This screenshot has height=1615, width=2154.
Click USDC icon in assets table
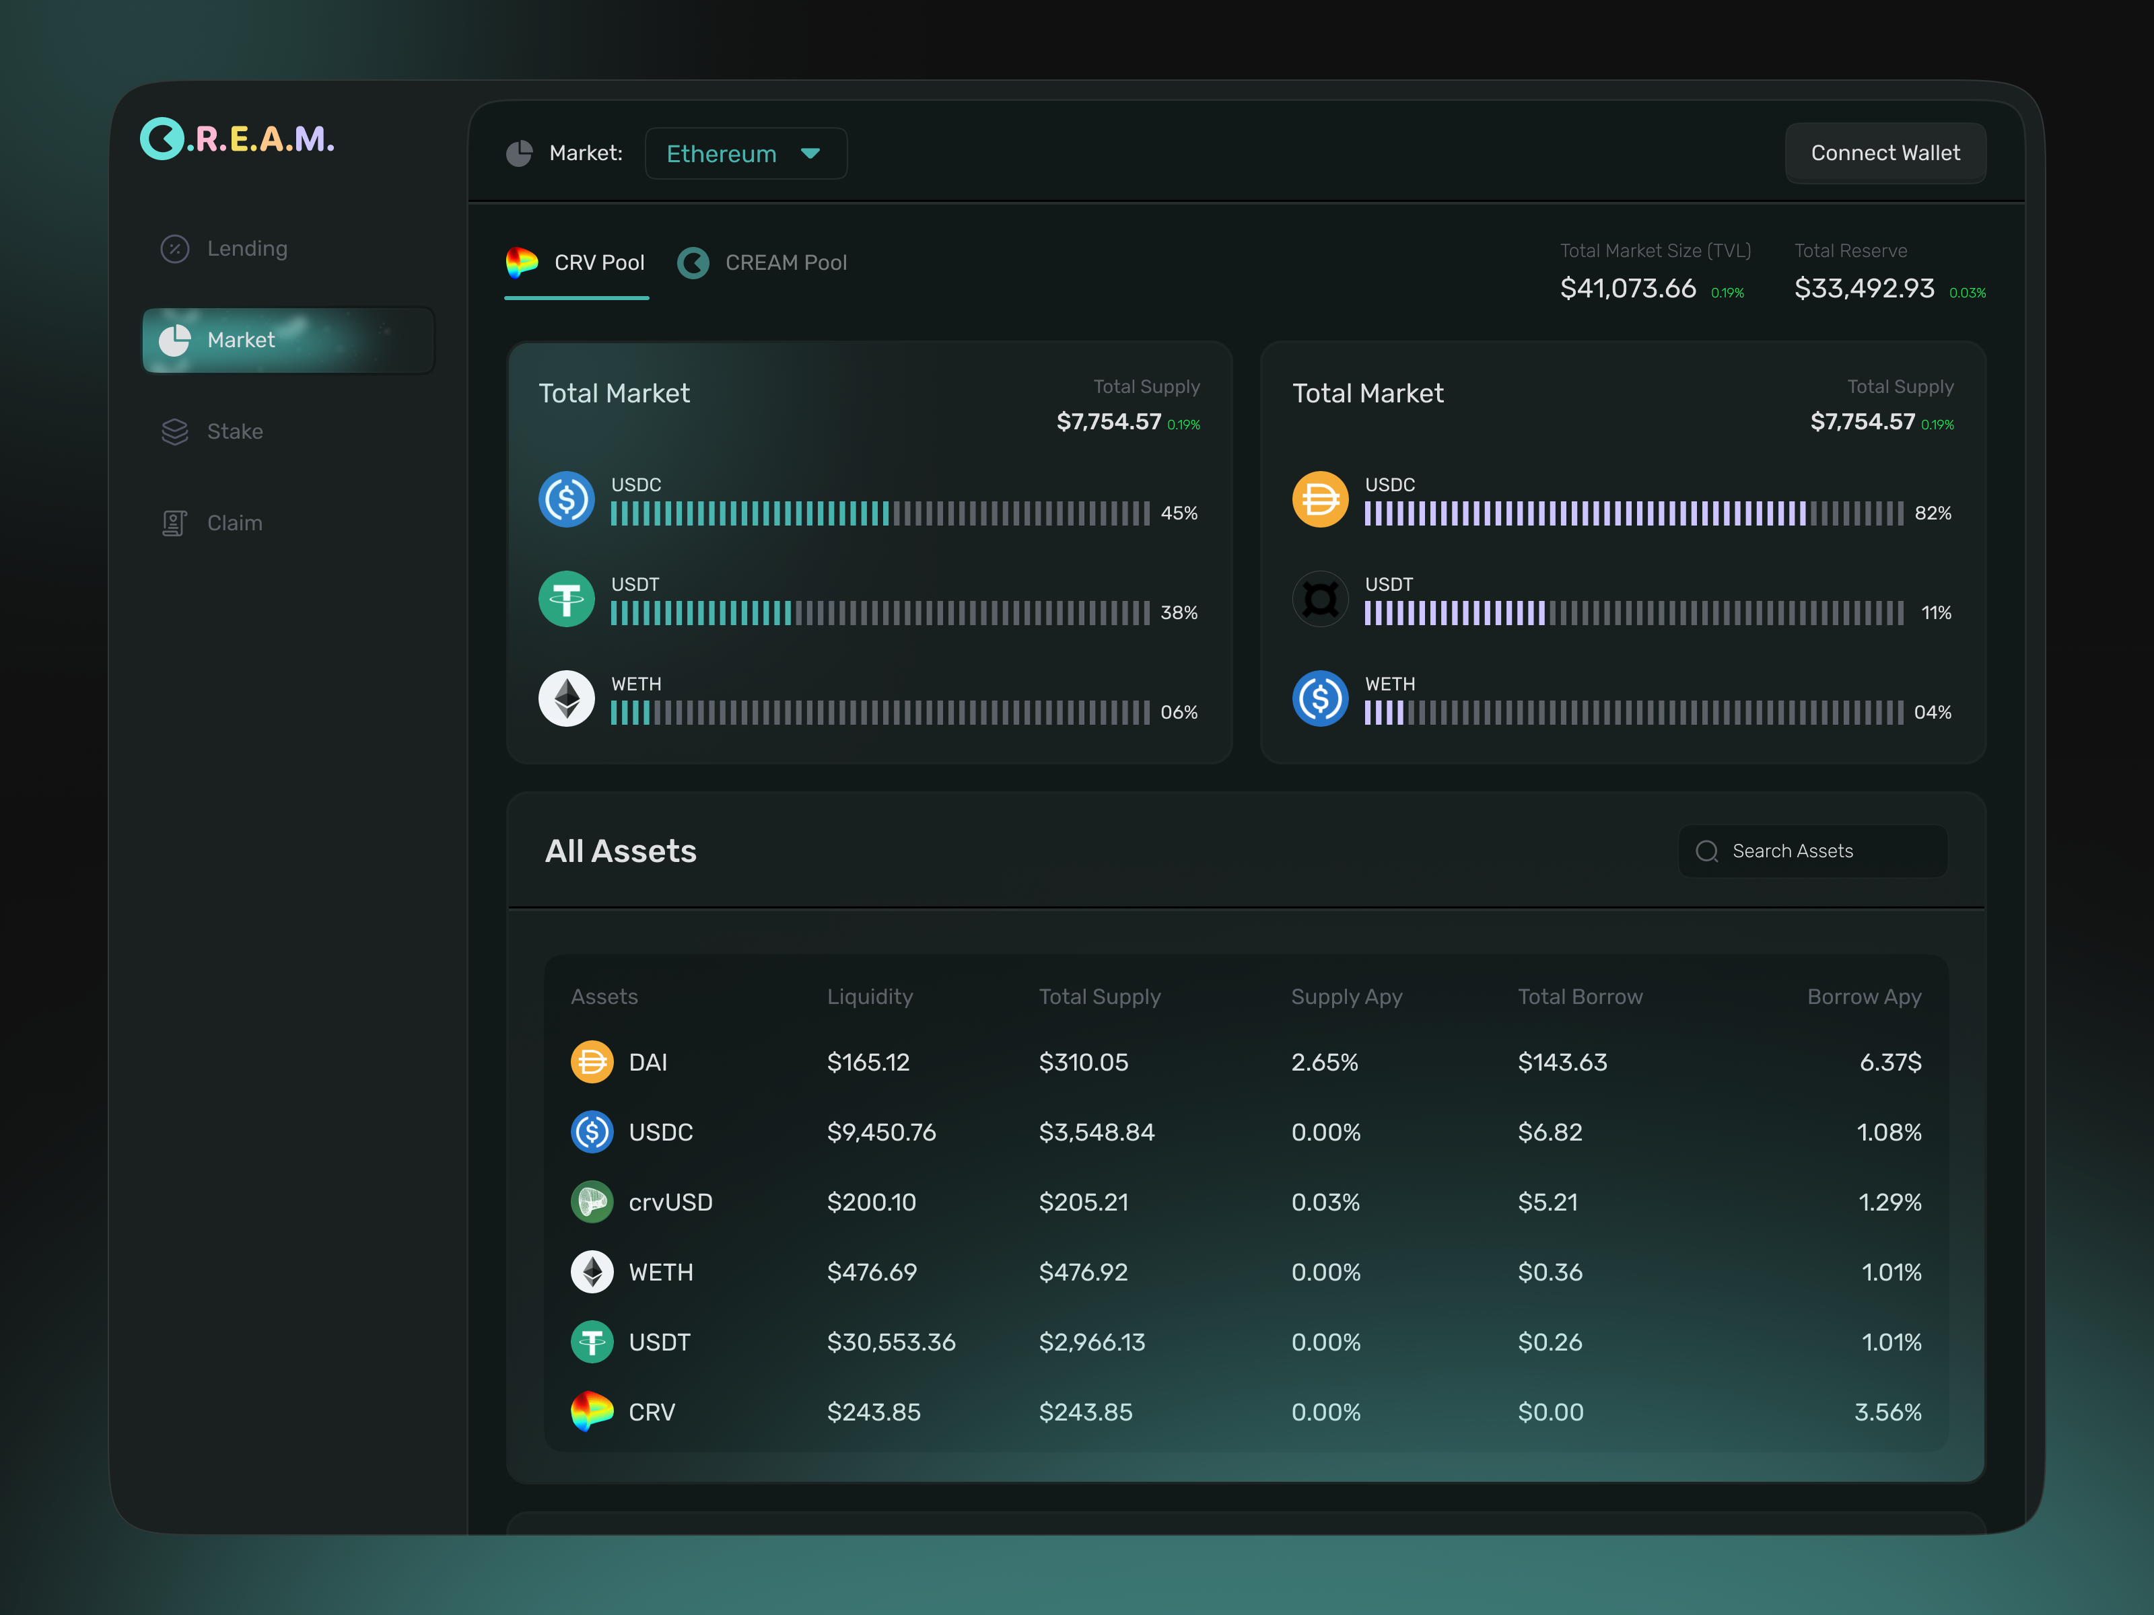pos(592,1132)
